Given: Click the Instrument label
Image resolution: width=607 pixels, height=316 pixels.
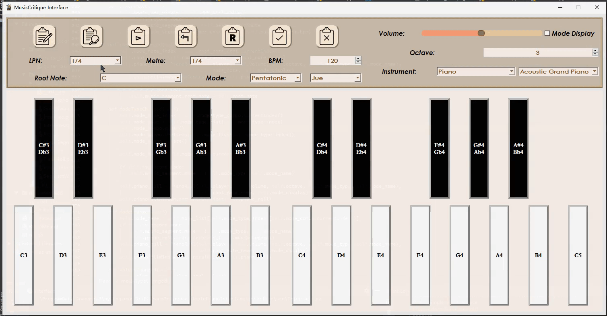Looking at the screenshot, I should (399, 72).
